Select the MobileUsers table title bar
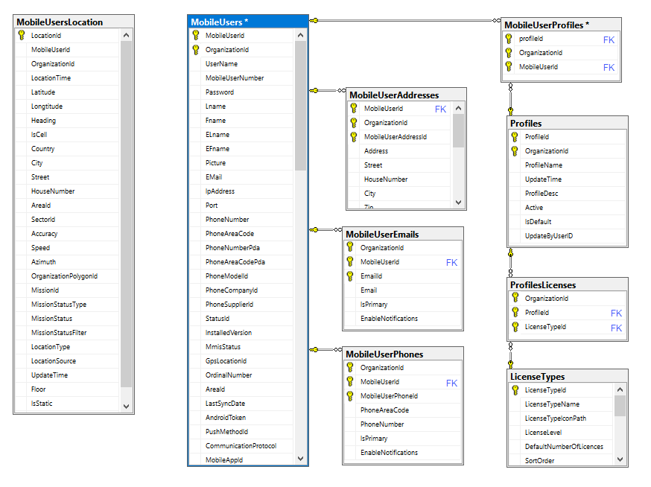This screenshot has height=487, width=651. tap(247, 22)
